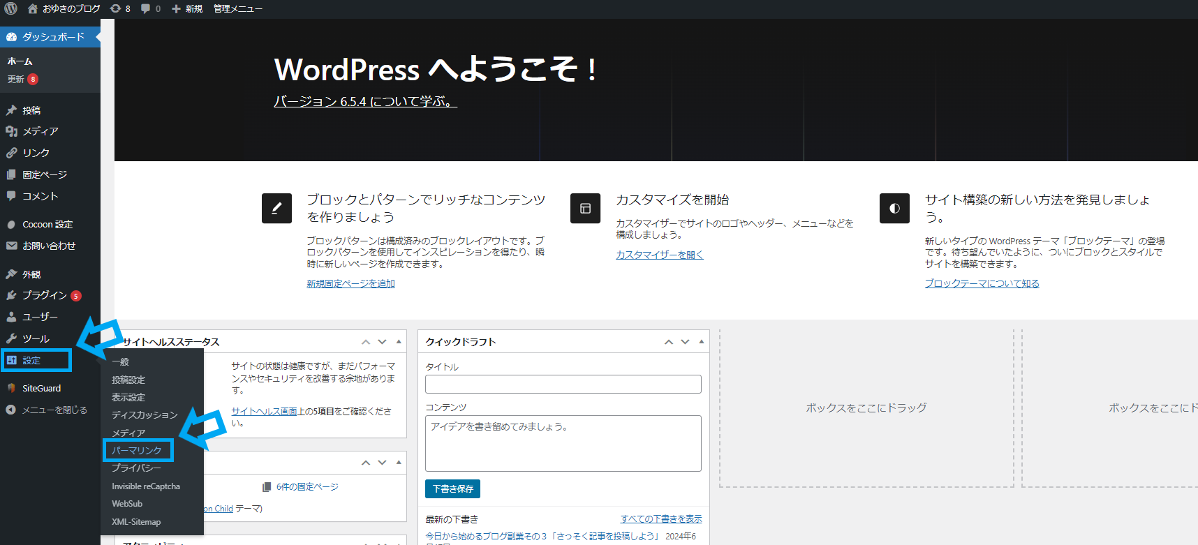This screenshot has width=1198, height=545.
Task: Open サイトヘルス画面 link
Action: [x=265, y=412]
